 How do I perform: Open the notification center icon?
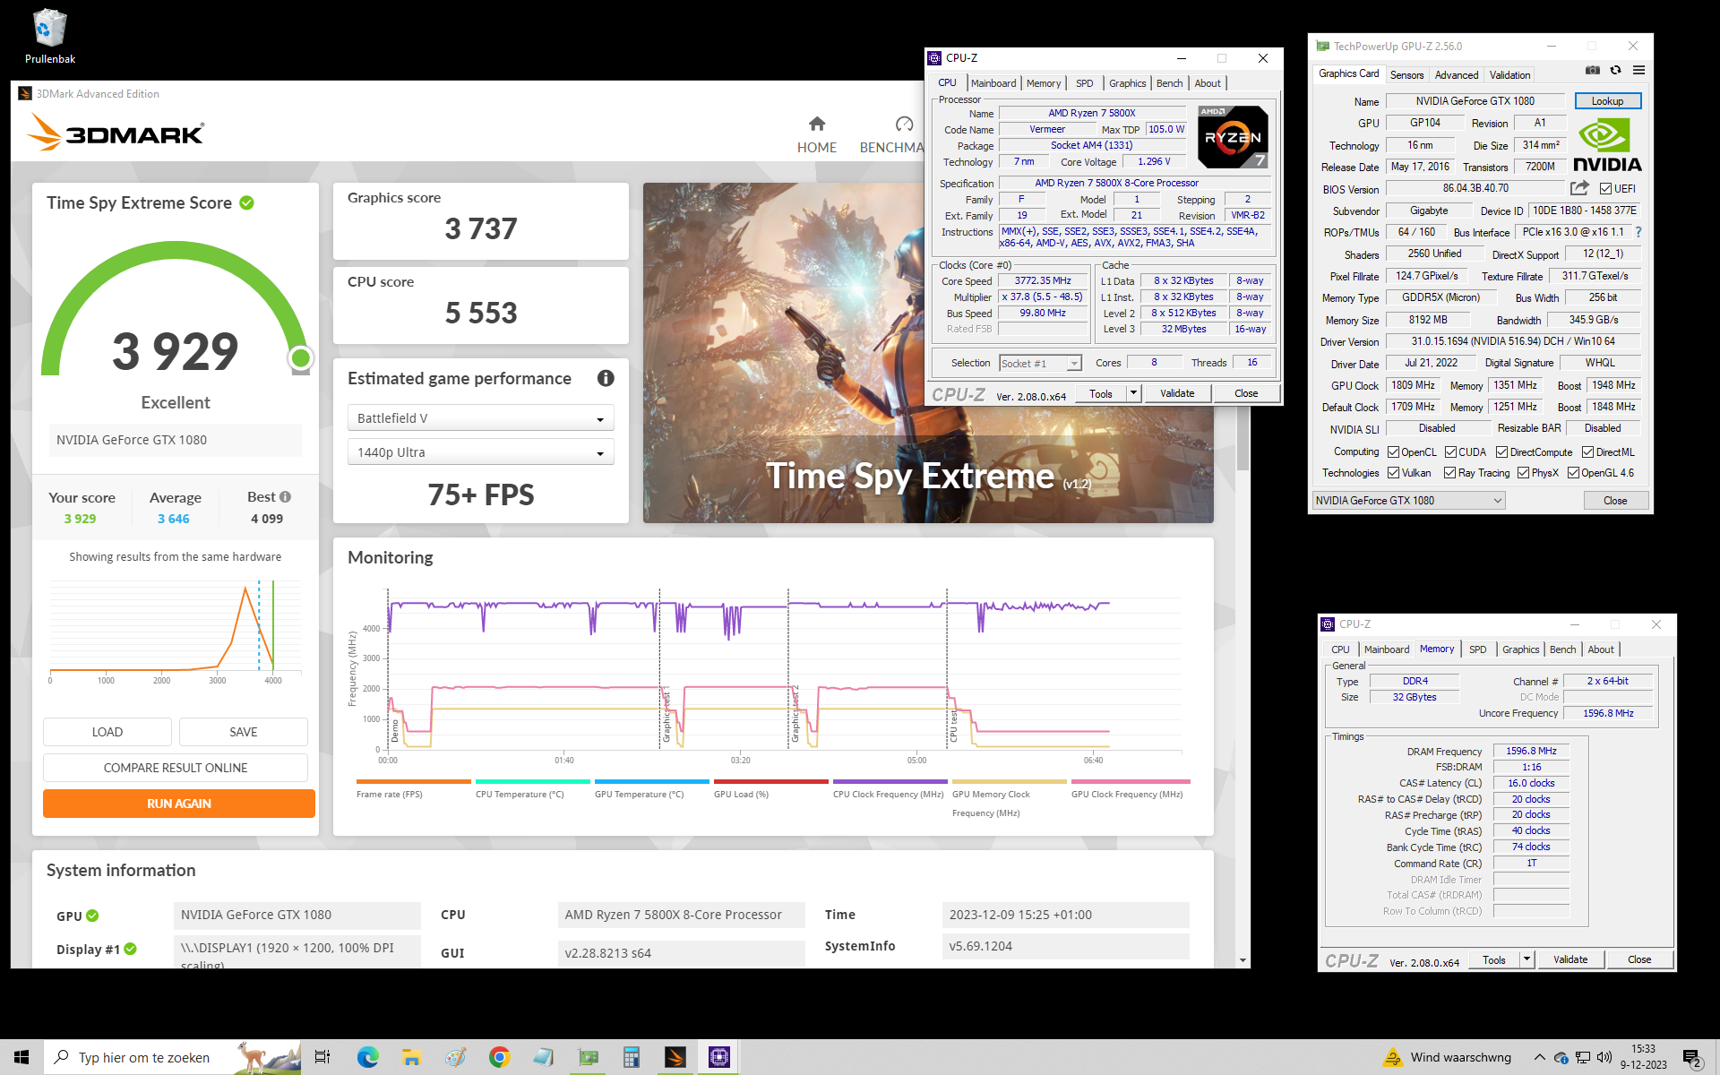tap(1692, 1058)
